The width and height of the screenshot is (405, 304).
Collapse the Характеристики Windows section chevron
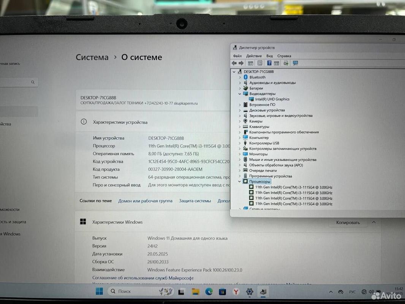(x=373, y=222)
